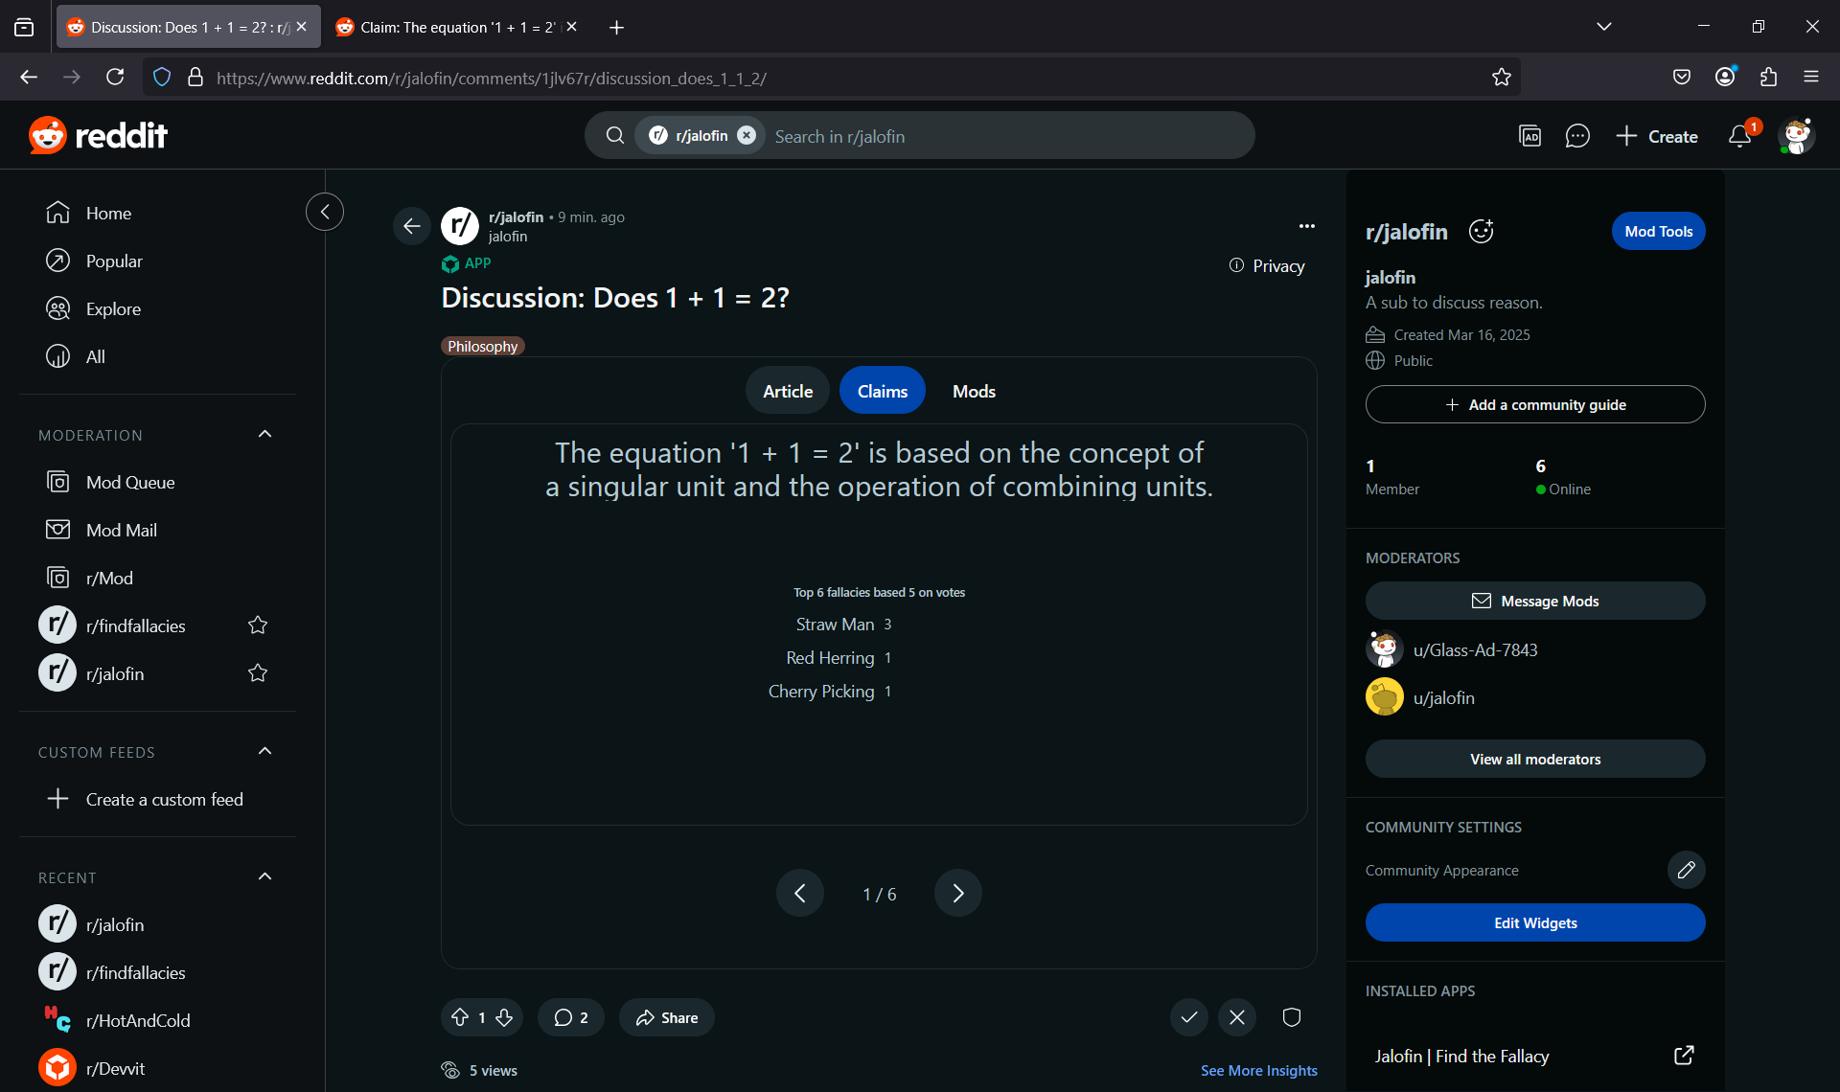Screen dimensions: 1840x1092
Task: Switch to the Article tab
Action: coord(787,391)
